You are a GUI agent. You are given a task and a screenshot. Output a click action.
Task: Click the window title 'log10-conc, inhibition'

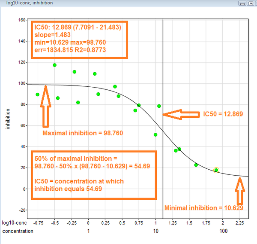(x=30, y=3)
